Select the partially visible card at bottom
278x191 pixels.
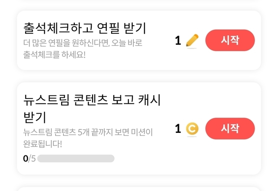[139, 189]
